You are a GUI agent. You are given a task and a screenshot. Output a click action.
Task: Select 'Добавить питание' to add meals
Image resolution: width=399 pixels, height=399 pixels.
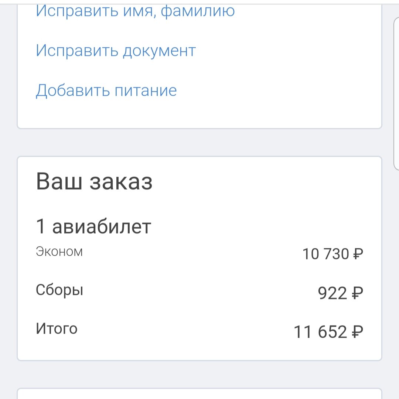coord(106,90)
